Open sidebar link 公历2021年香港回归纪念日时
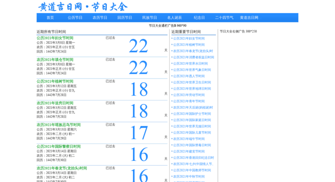 coord(193,158)
